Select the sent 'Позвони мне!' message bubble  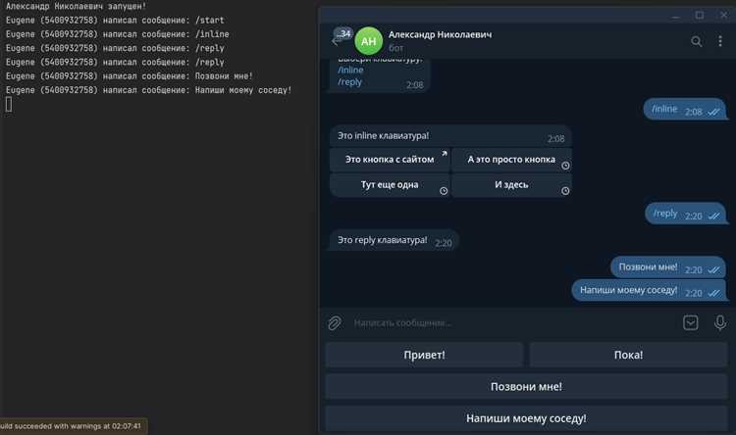668,267
